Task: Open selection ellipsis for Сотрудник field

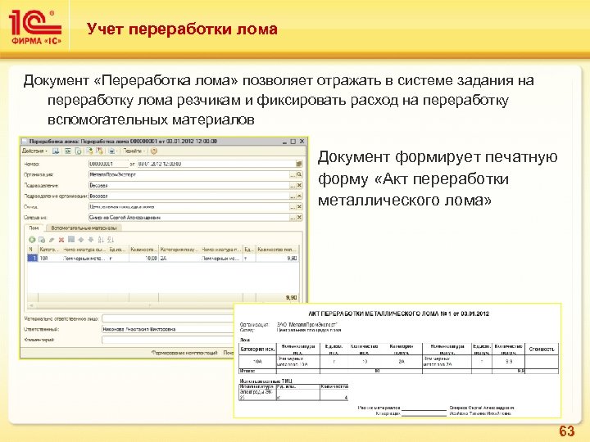Action: coord(293,217)
